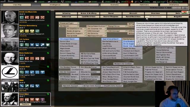This screenshot has height=107, width=190.
Task: Click Werner Heisenberg portrait
Action: tap(10, 31)
